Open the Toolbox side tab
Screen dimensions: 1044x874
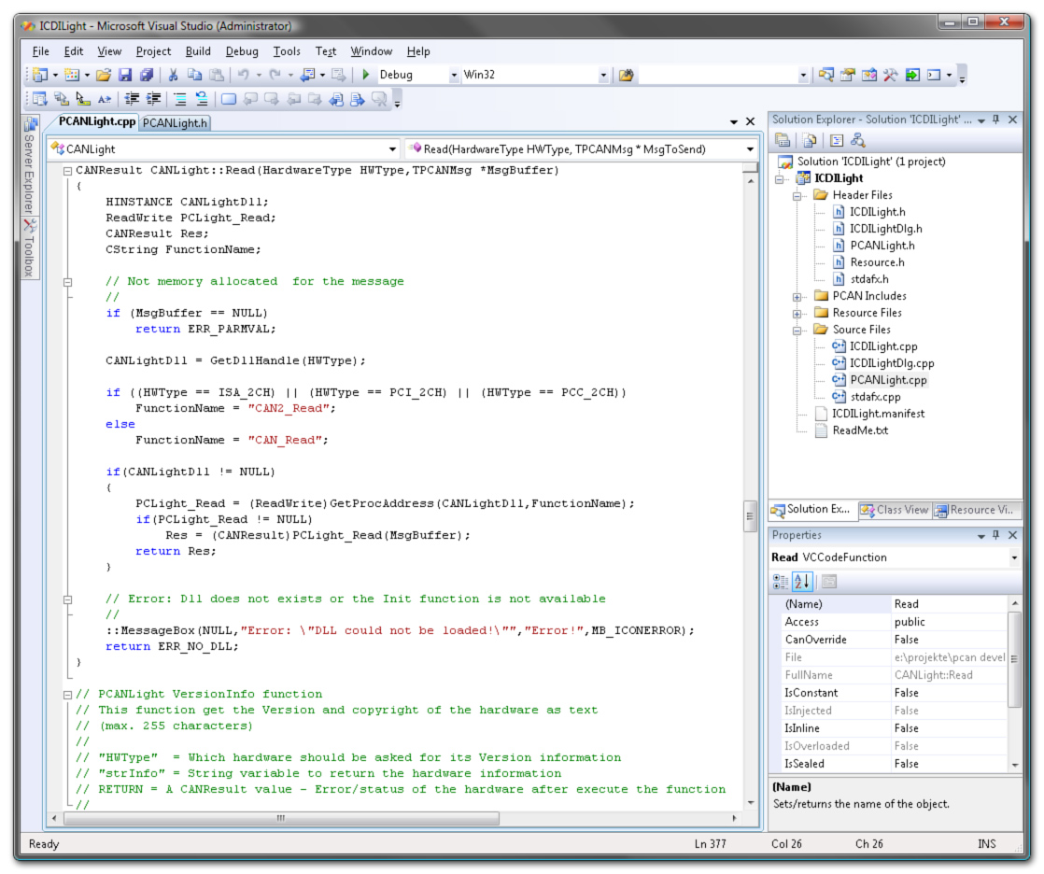tap(30, 249)
